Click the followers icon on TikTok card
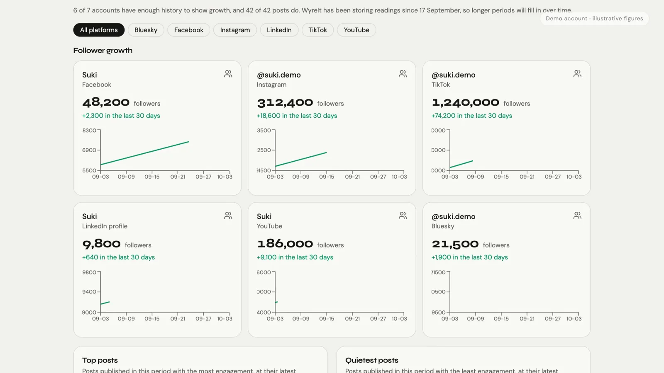The width and height of the screenshot is (664, 373). pos(577,74)
